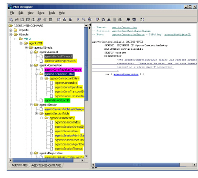
Task: Open the Edit menu
Action: point(21,13)
